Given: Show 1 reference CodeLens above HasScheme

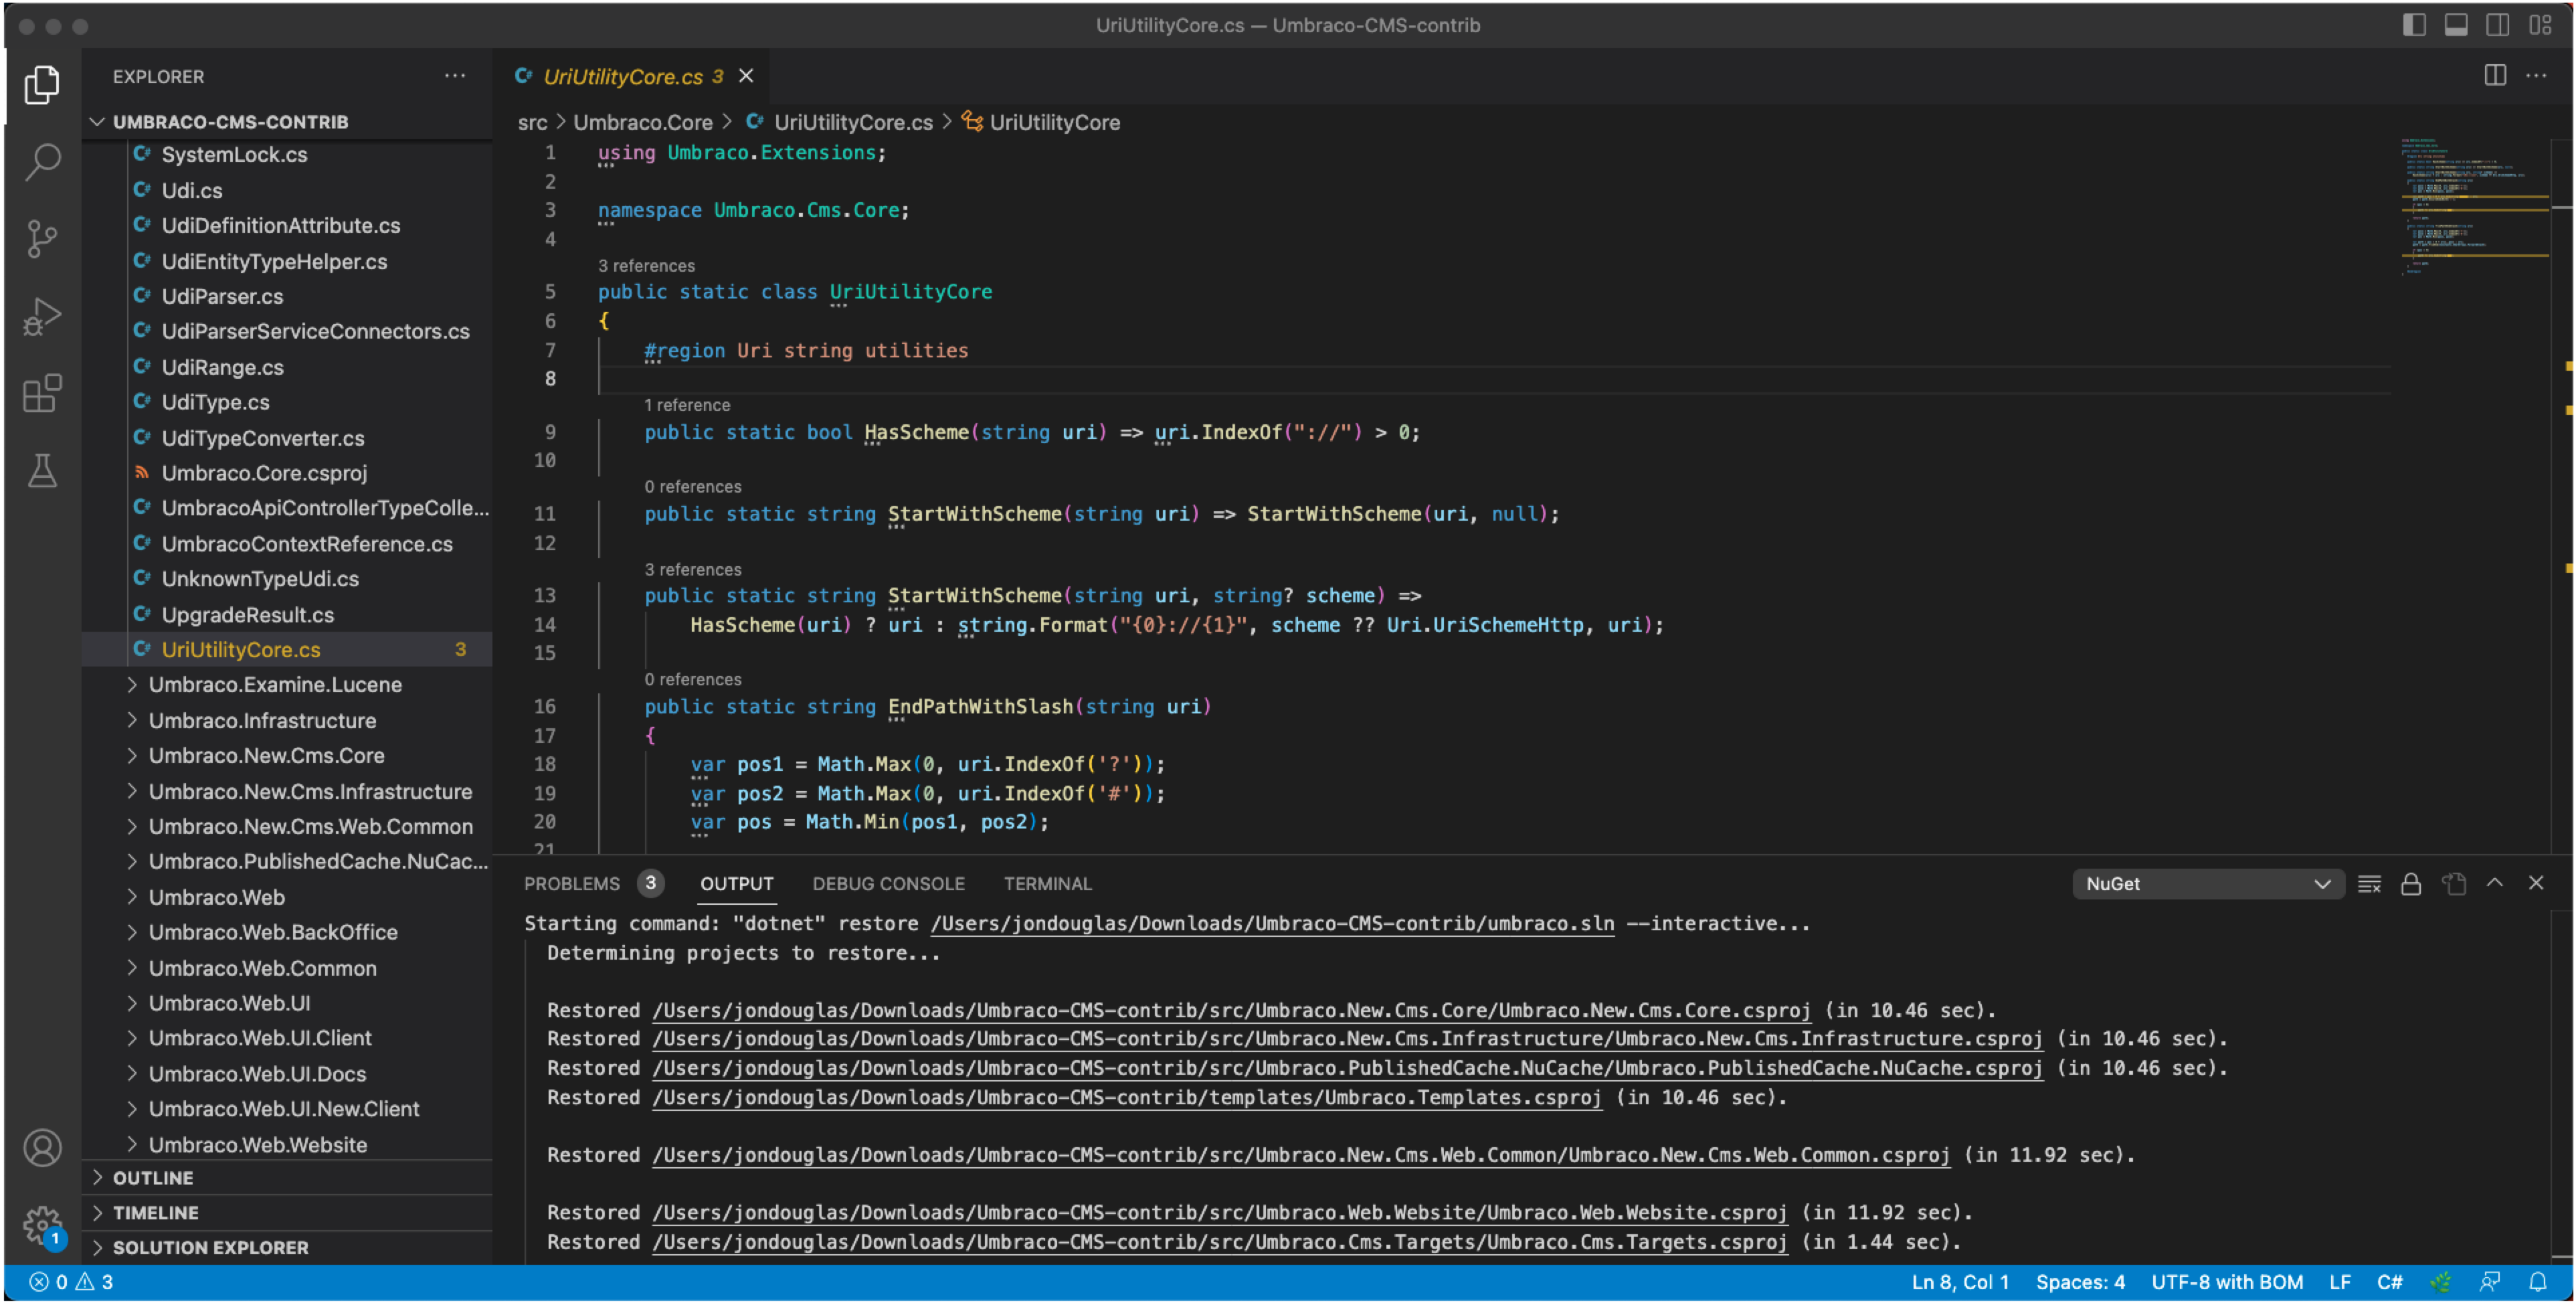Looking at the screenshot, I should click(687, 405).
